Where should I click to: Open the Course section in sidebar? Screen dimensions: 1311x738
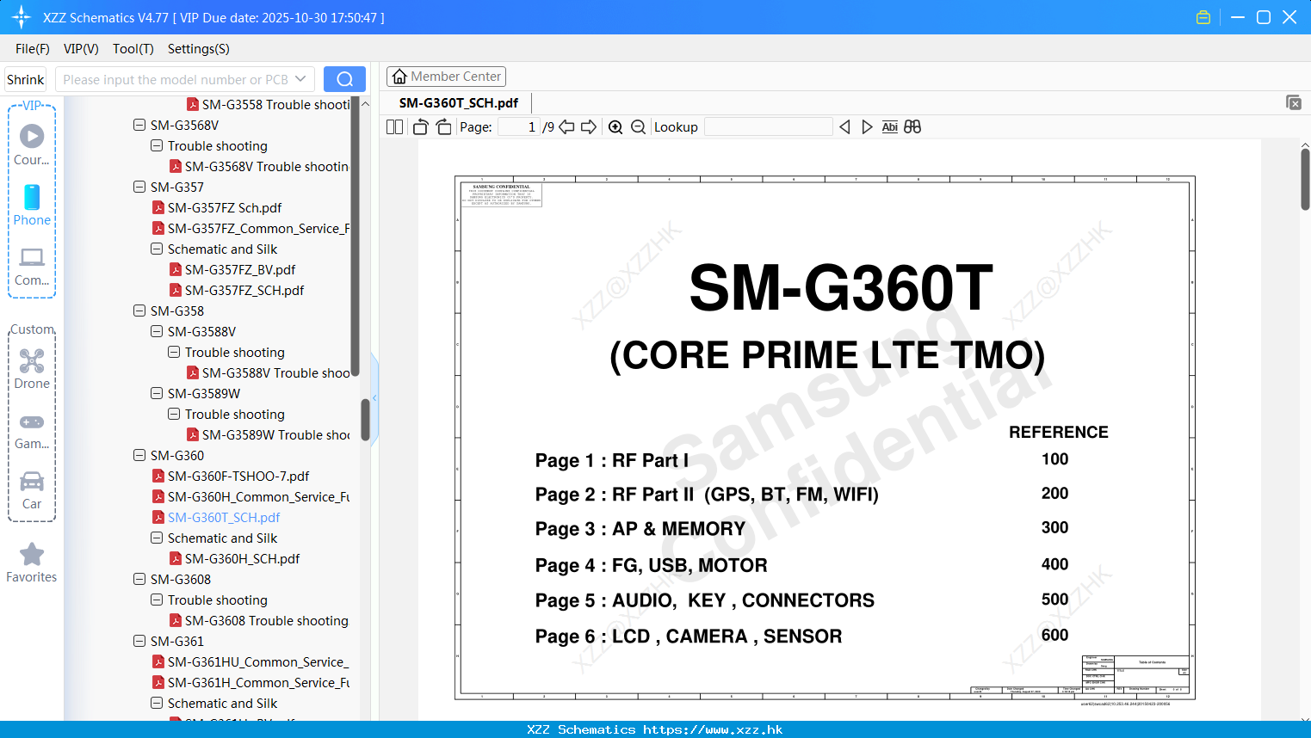[32, 145]
